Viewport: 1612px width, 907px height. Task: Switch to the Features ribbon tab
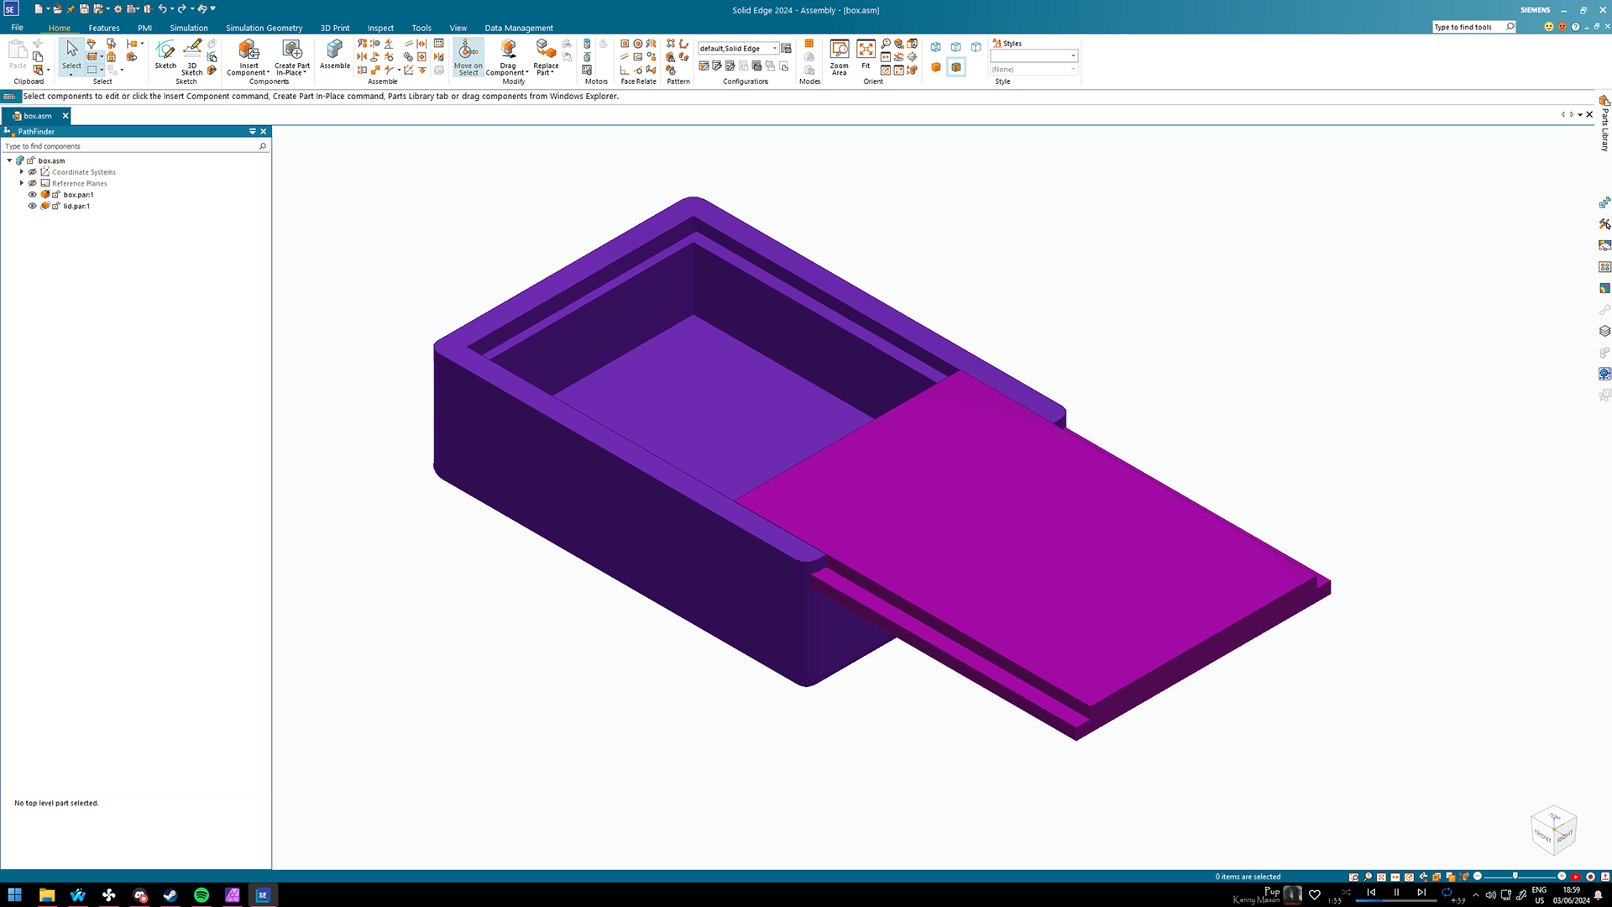pos(104,28)
